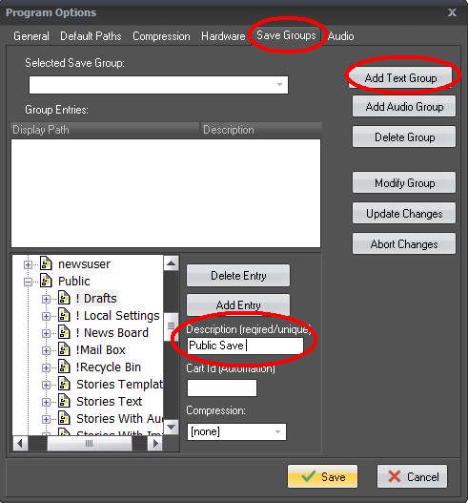Switch to the Hardware tab
468x503 pixels.
coord(223,36)
